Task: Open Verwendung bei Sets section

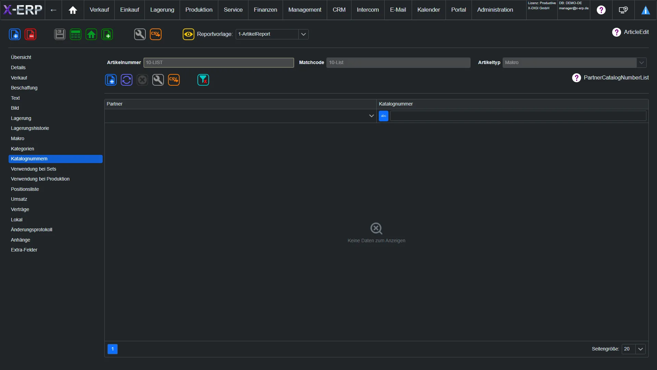Action: click(x=55, y=169)
